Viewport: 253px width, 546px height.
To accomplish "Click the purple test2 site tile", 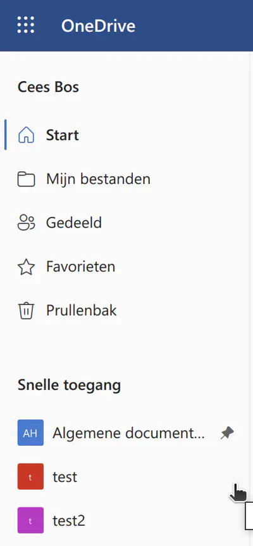I will [x=30, y=521].
